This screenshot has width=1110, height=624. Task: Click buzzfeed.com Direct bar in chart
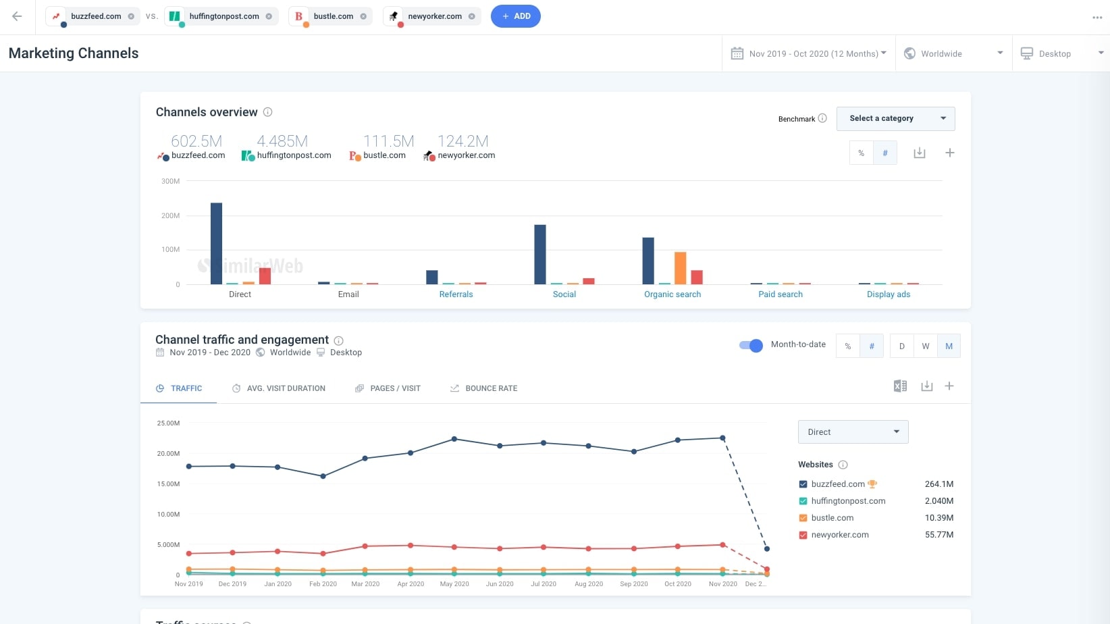[216, 244]
